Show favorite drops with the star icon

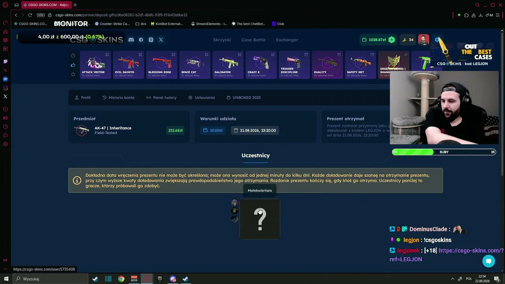tap(73, 74)
